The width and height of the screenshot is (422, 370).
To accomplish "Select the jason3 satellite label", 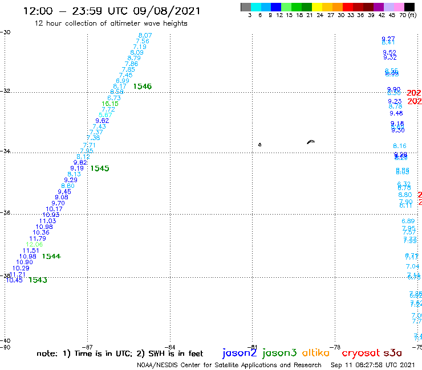I will (279, 353).
